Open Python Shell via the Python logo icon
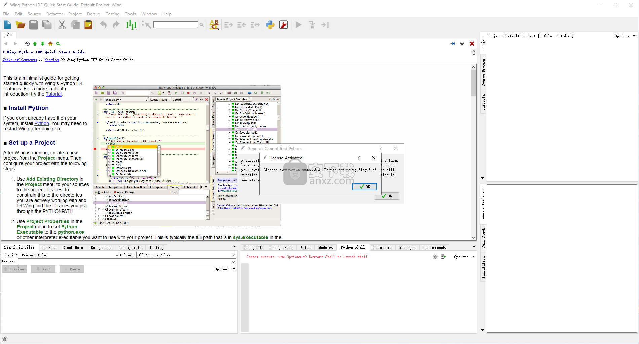This screenshot has width=639, height=344. pos(270,25)
